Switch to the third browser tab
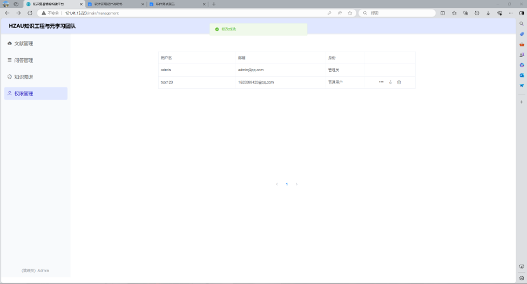The width and height of the screenshot is (527, 284). 175,4
